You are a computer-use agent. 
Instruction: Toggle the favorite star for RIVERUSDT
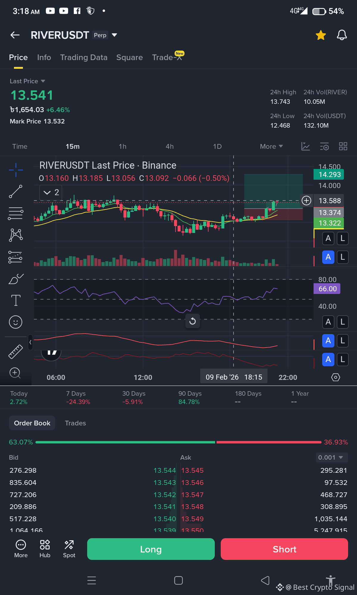pyautogui.click(x=321, y=35)
